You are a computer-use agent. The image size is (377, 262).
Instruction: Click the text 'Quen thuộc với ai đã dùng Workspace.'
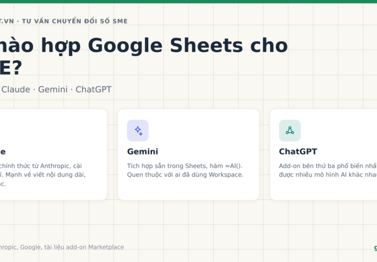coord(185,174)
